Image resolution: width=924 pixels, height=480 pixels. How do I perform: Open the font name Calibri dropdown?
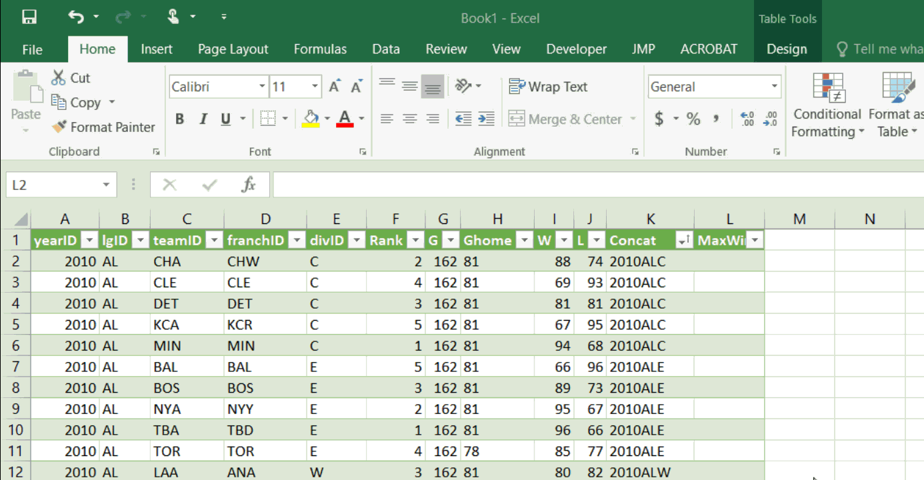(262, 87)
